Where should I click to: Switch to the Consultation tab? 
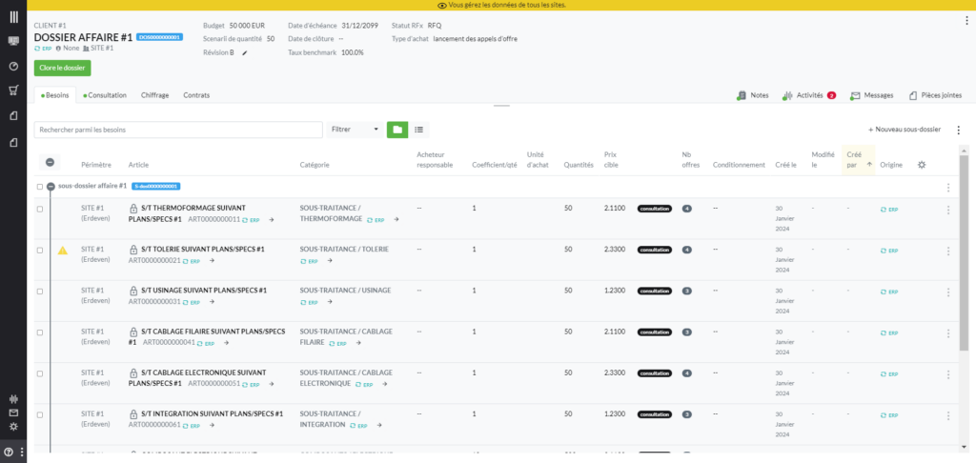106,95
